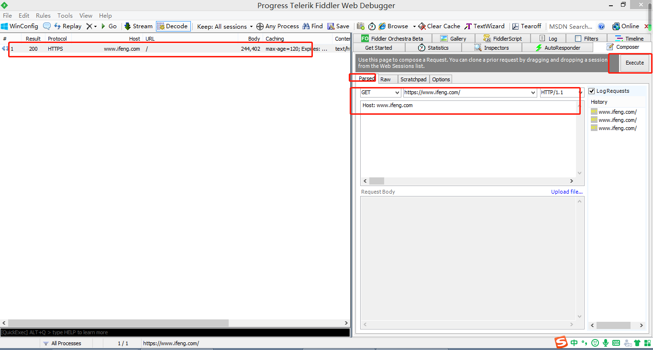Open the Log tab
Screen dimensions: 653x350
click(x=548, y=38)
